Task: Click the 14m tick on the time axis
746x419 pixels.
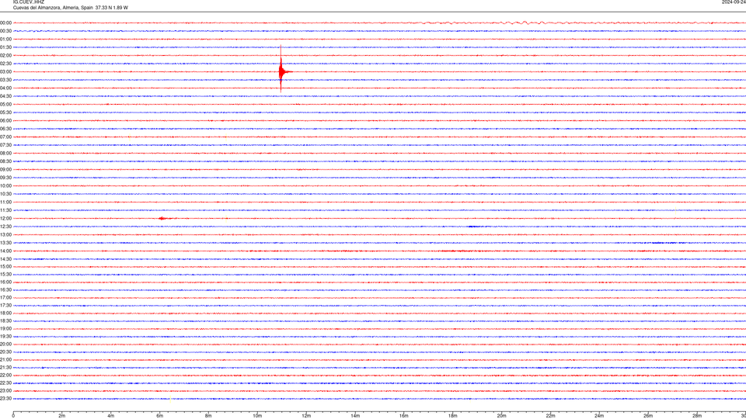Action: 355,416
